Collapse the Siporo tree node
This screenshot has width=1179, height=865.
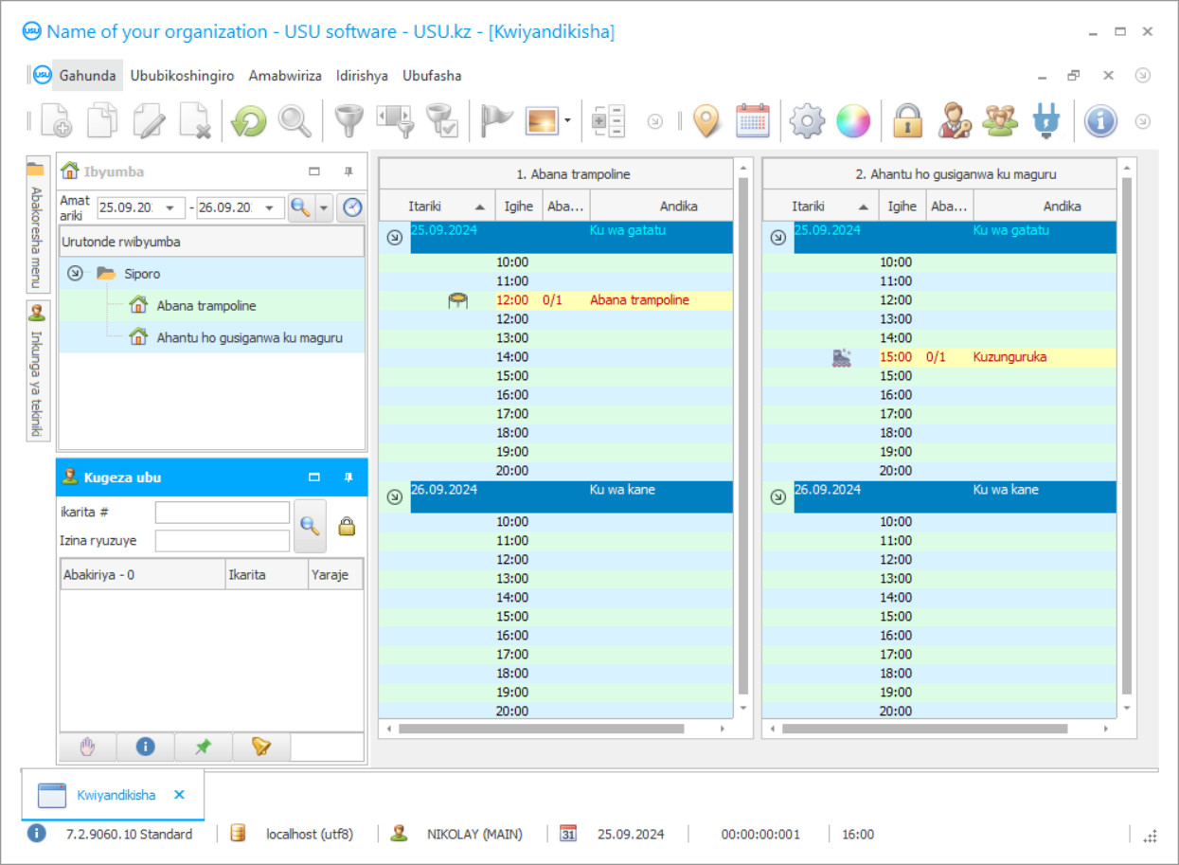tap(76, 274)
